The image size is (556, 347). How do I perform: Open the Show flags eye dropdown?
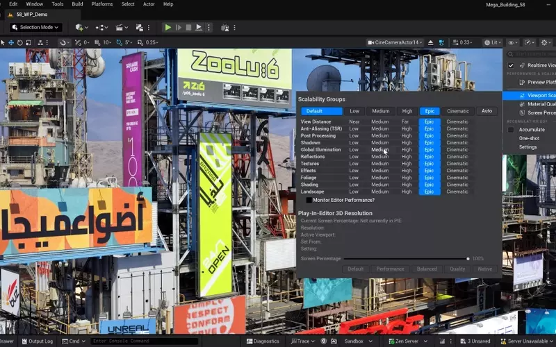point(513,42)
